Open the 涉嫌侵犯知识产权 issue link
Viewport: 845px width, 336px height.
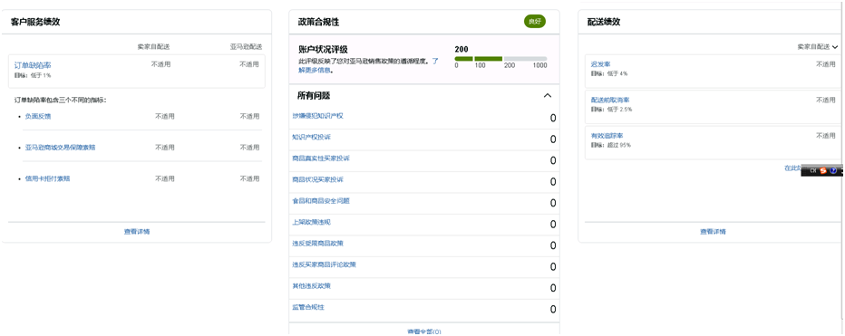[318, 116]
